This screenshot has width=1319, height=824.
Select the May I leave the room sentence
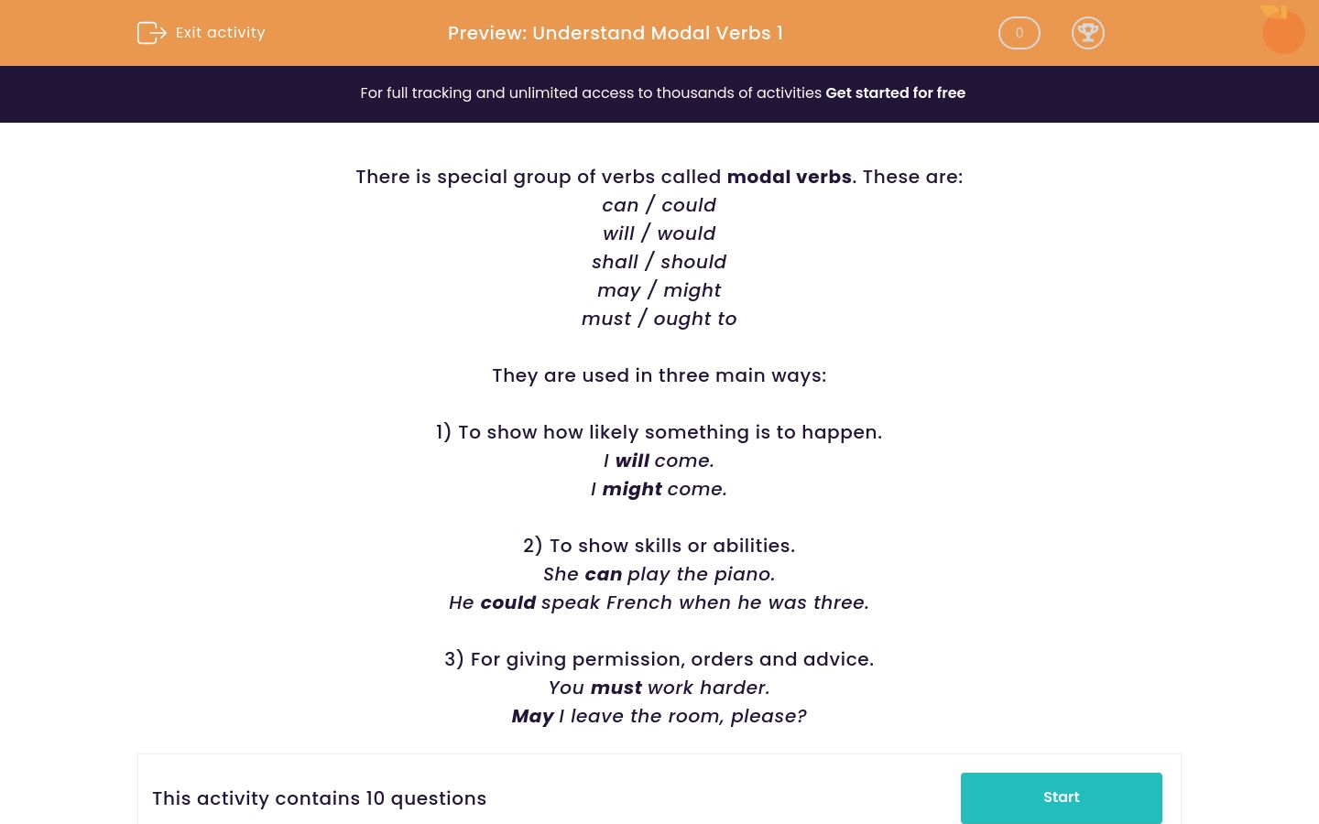pyautogui.click(x=659, y=716)
